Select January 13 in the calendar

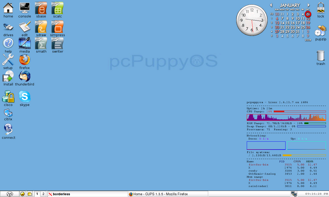(x=277, y=23)
